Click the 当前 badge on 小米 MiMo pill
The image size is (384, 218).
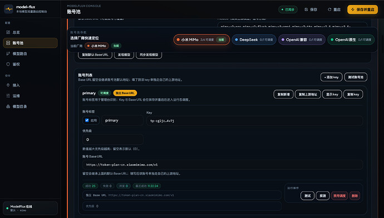pyautogui.click(x=221, y=39)
